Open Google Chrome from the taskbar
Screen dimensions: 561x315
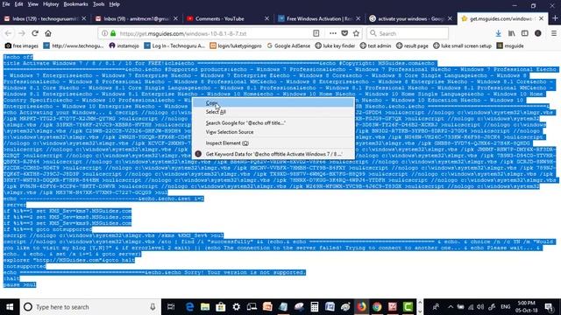pyautogui.click(x=377, y=307)
